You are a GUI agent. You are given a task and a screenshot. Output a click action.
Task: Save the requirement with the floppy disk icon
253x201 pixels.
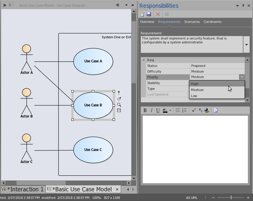tap(149, 14)
